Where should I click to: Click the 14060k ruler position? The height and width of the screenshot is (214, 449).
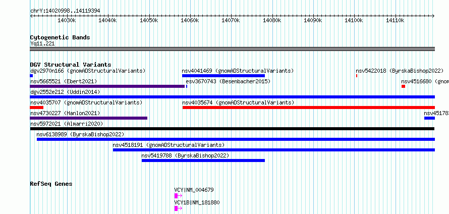pos(190,21)
